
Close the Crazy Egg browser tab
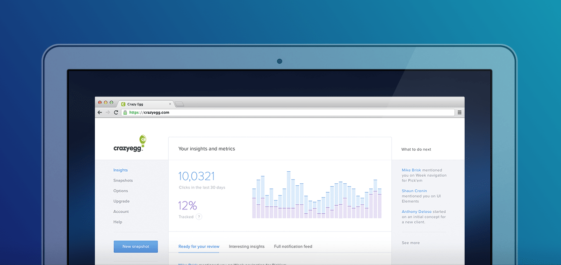(170, 104)
